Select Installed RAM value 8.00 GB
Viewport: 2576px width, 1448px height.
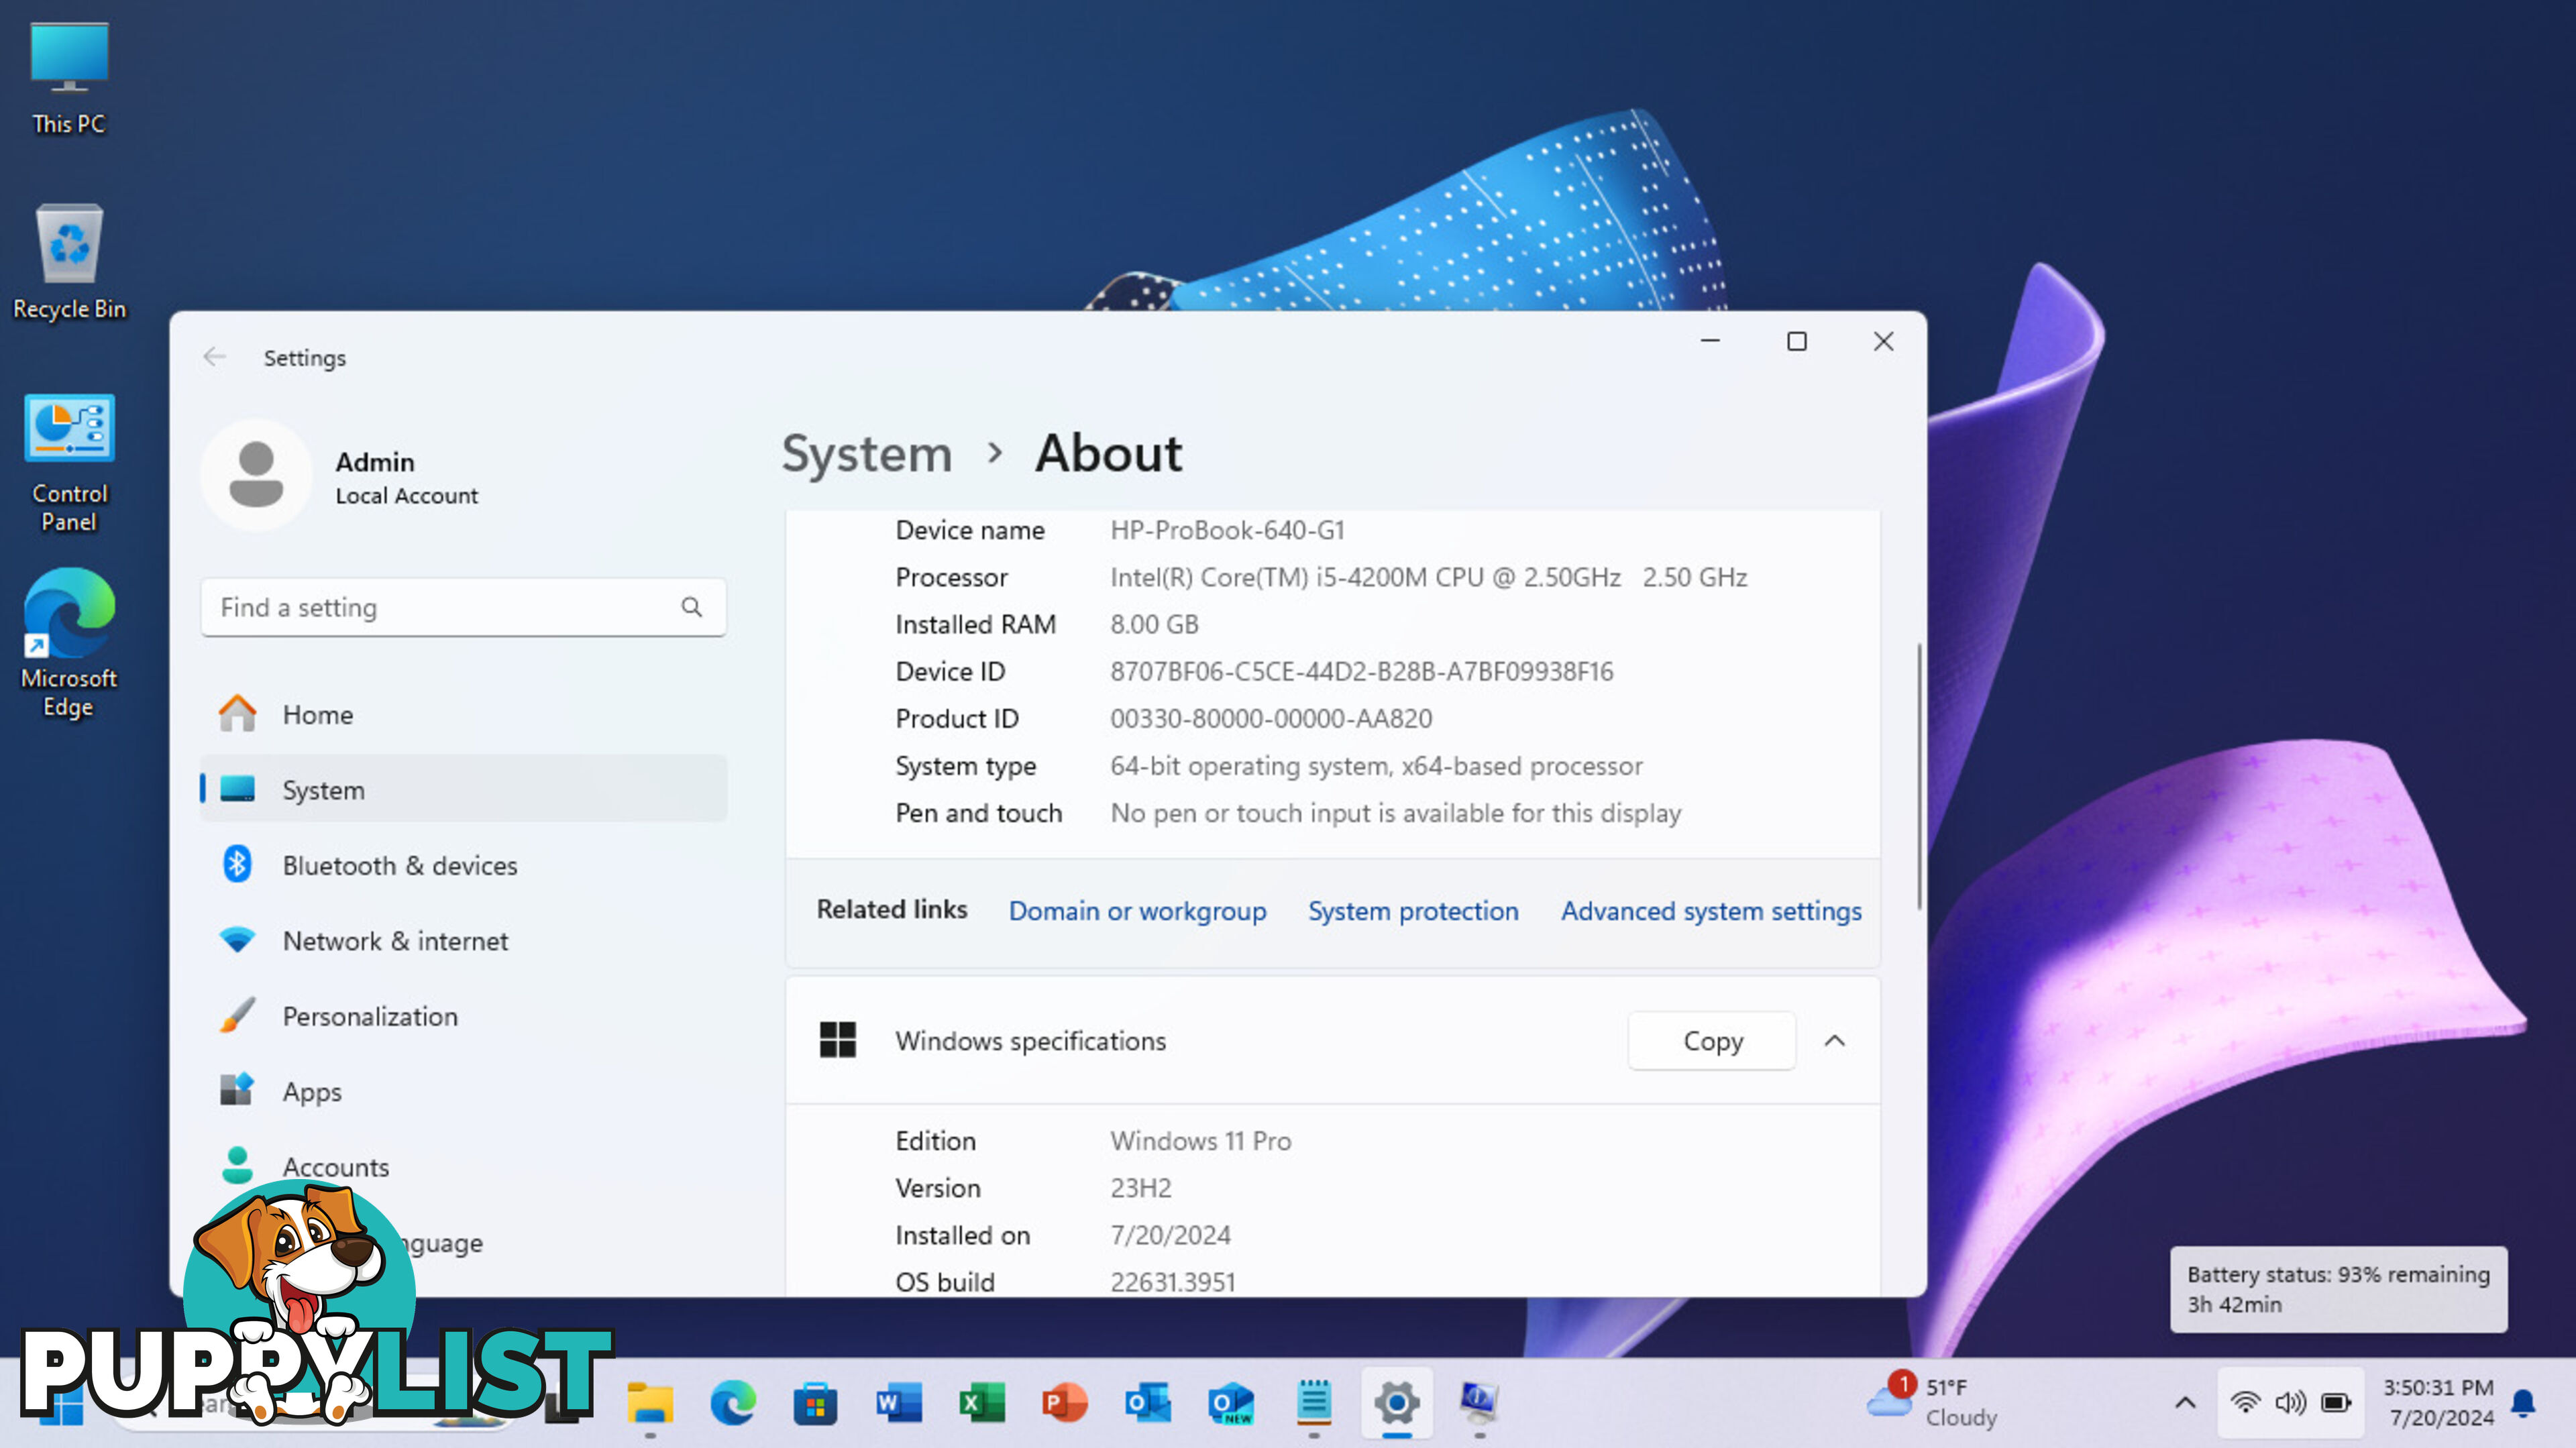point(1154,624)
